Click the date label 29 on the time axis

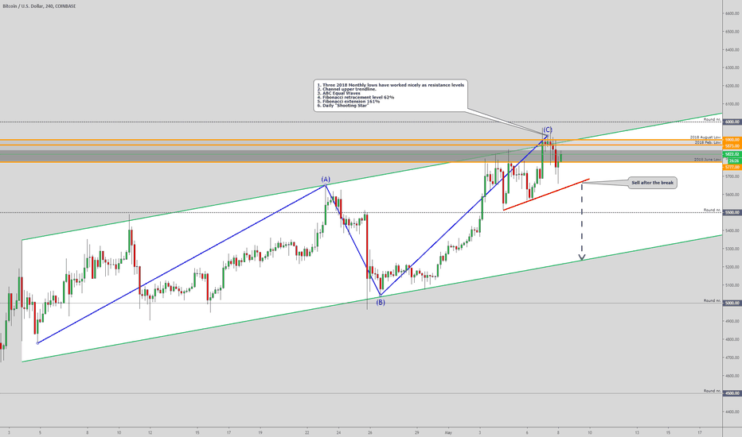coord(417,431)
